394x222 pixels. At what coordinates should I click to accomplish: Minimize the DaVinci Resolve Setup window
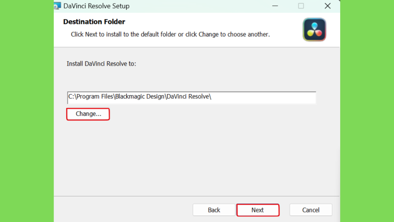(x=275, y=6)
